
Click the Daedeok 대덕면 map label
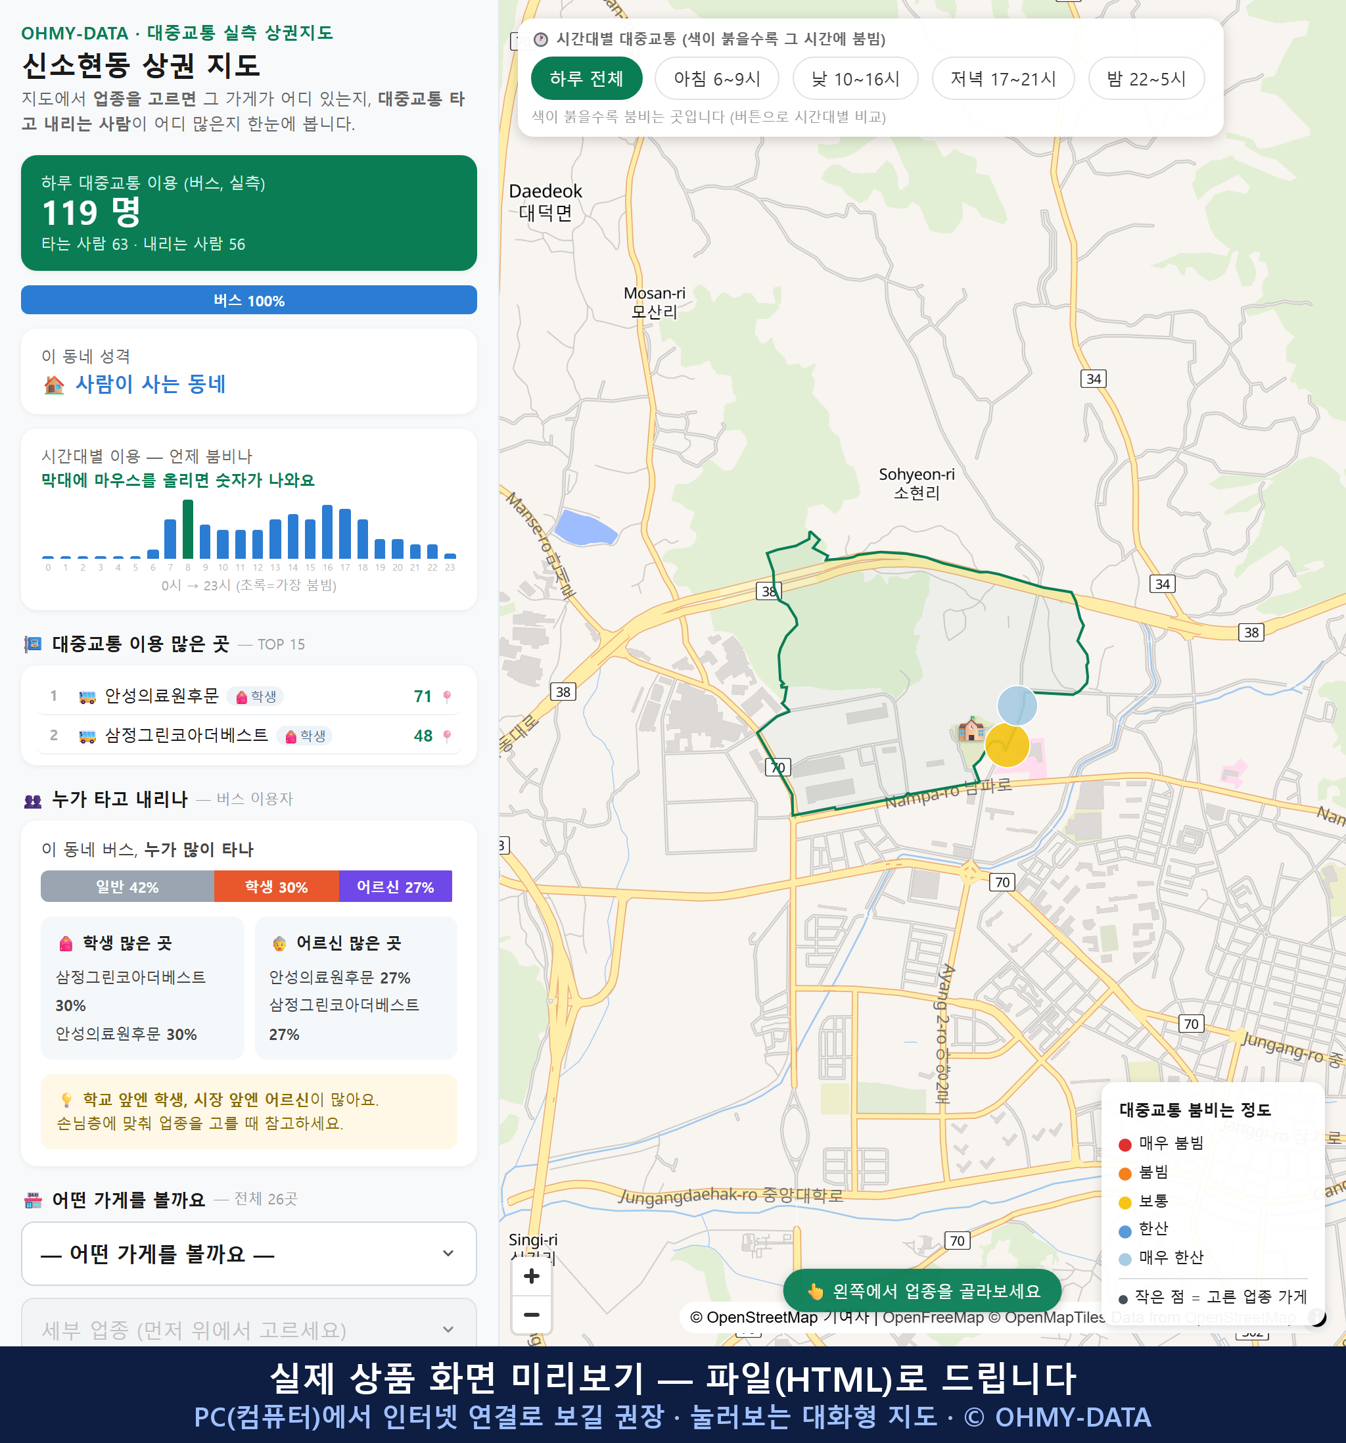click(545, 202)
